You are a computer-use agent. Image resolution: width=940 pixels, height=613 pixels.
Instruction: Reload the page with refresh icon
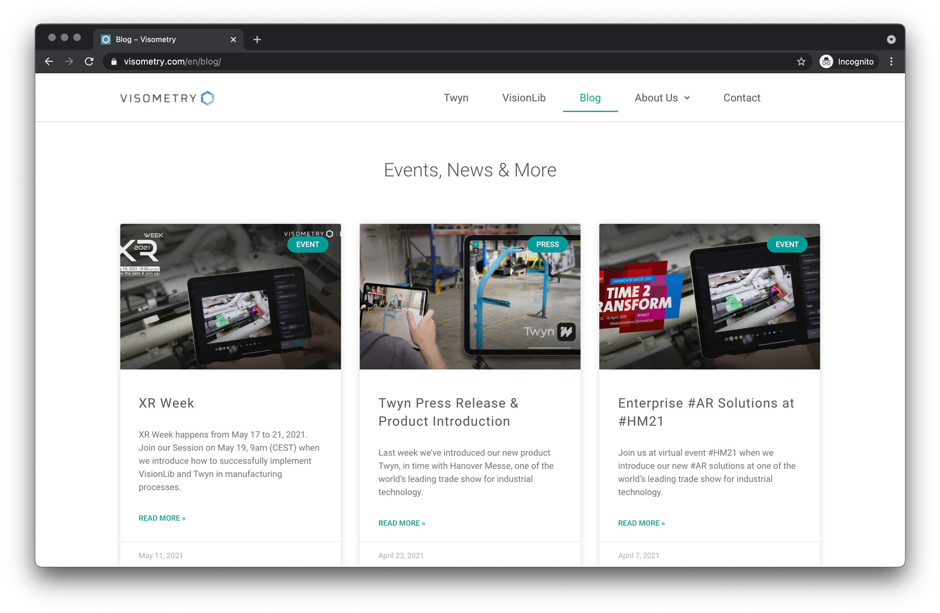(89, 62)
